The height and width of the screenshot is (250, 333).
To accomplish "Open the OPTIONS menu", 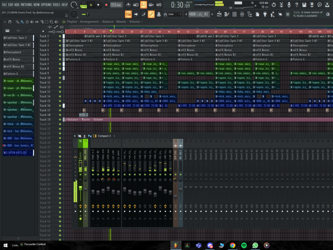I will (46, 4).
